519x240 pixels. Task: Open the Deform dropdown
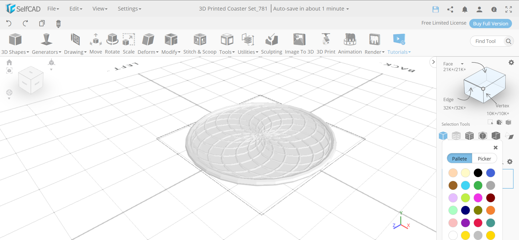click(148, 44)
